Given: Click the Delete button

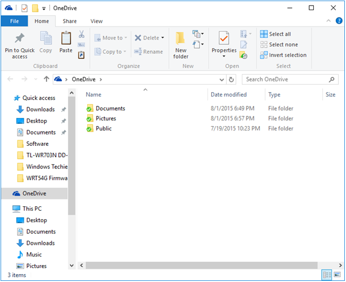Looking at the screenshot, I should coord(147,38).
